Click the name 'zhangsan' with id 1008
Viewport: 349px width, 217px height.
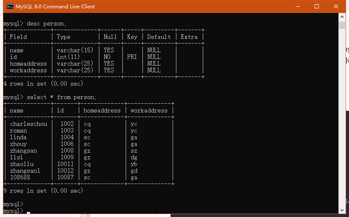tap(23, 151)
